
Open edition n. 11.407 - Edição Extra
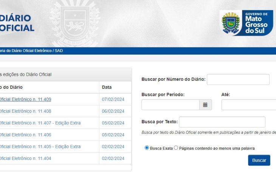tap(40, 123)
